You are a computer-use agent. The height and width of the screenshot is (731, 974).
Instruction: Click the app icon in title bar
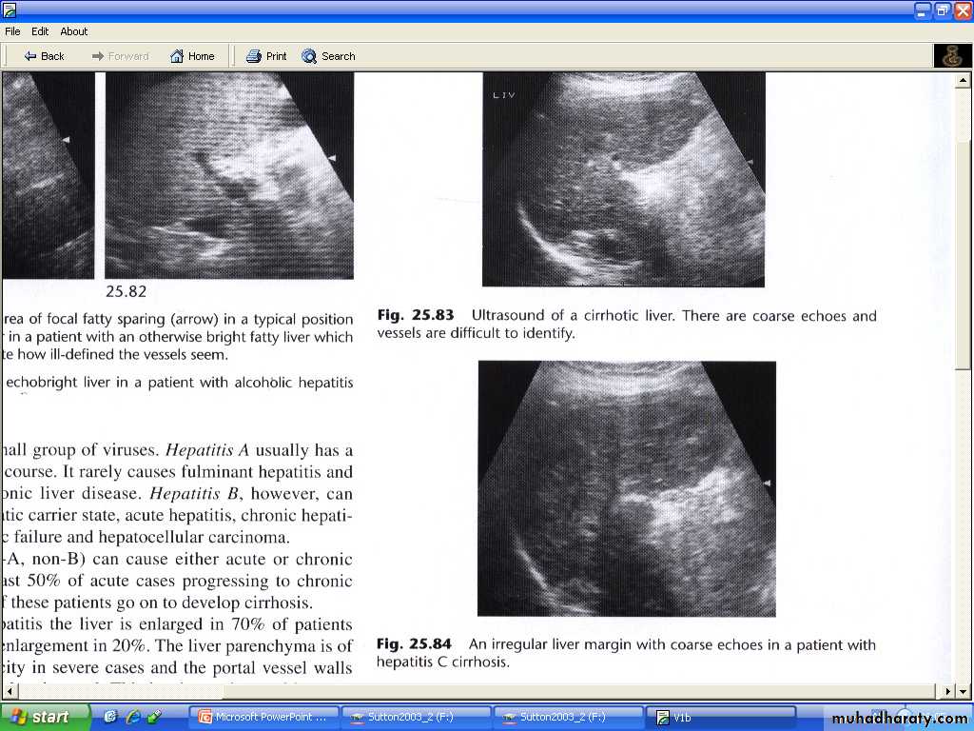coord(10,10)
